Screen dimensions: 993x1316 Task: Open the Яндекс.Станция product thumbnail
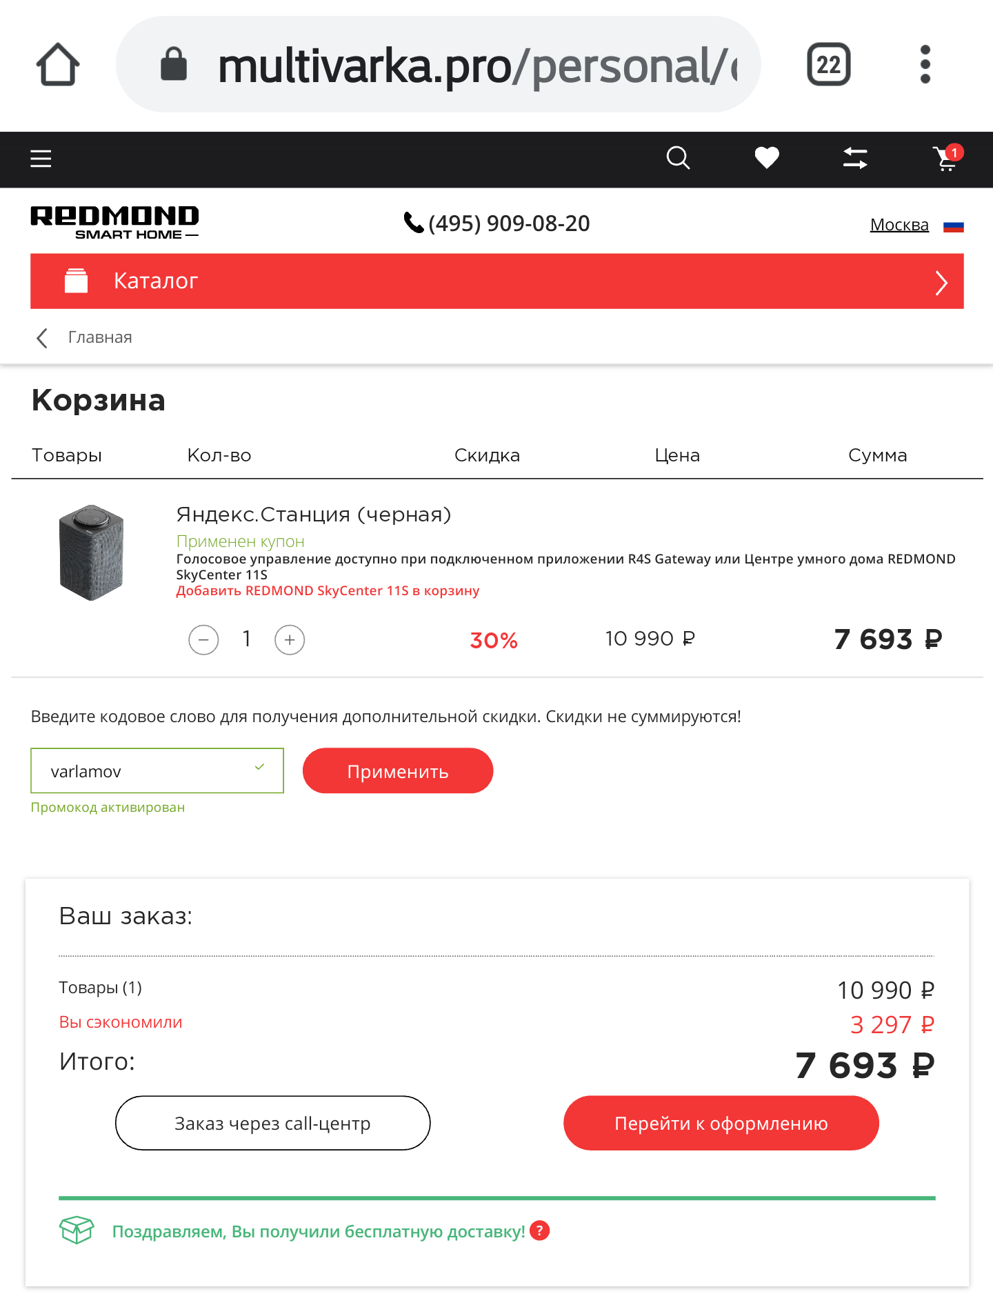coord(92,552)
